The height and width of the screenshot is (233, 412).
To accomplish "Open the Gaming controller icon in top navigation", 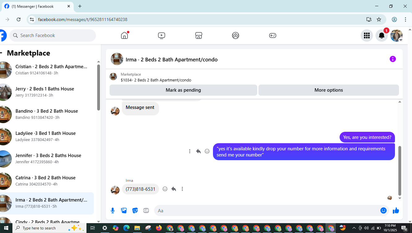I will [272, 35].
